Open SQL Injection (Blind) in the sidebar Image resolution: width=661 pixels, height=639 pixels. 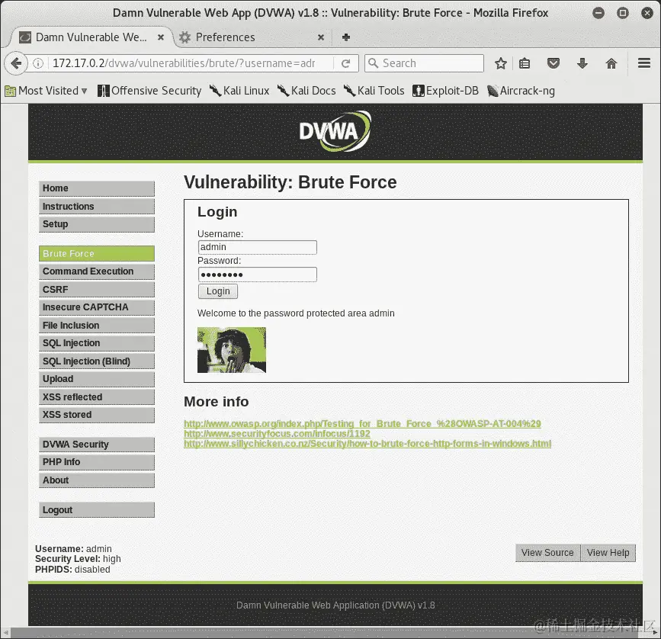tap(97, 361)
